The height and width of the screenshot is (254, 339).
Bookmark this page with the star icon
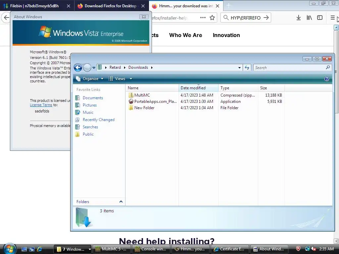tap(212, 18)
